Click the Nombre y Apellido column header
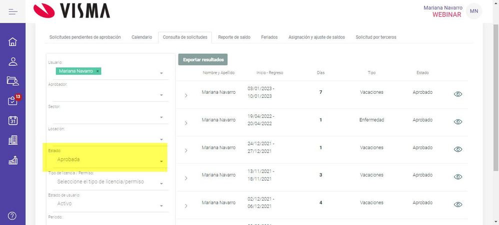Screen dimensions: 499x225 point(218,73)
